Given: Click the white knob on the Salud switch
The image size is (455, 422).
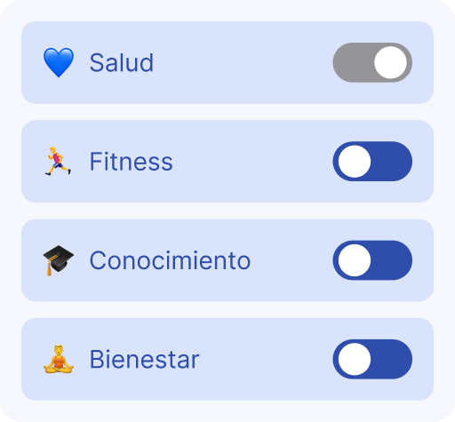Looking at the screenshot, I should point(390,62).
